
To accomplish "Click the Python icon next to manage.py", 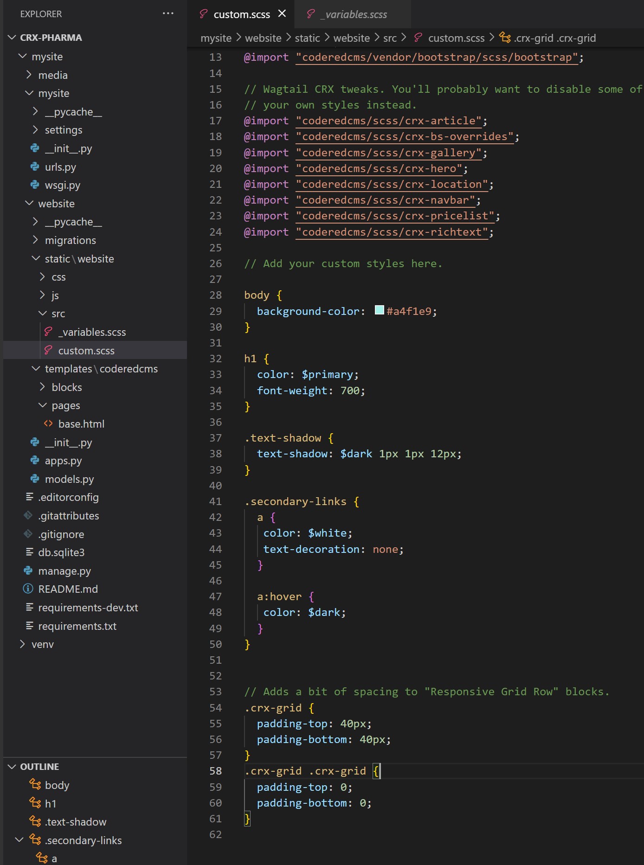I will pos(28,570).
